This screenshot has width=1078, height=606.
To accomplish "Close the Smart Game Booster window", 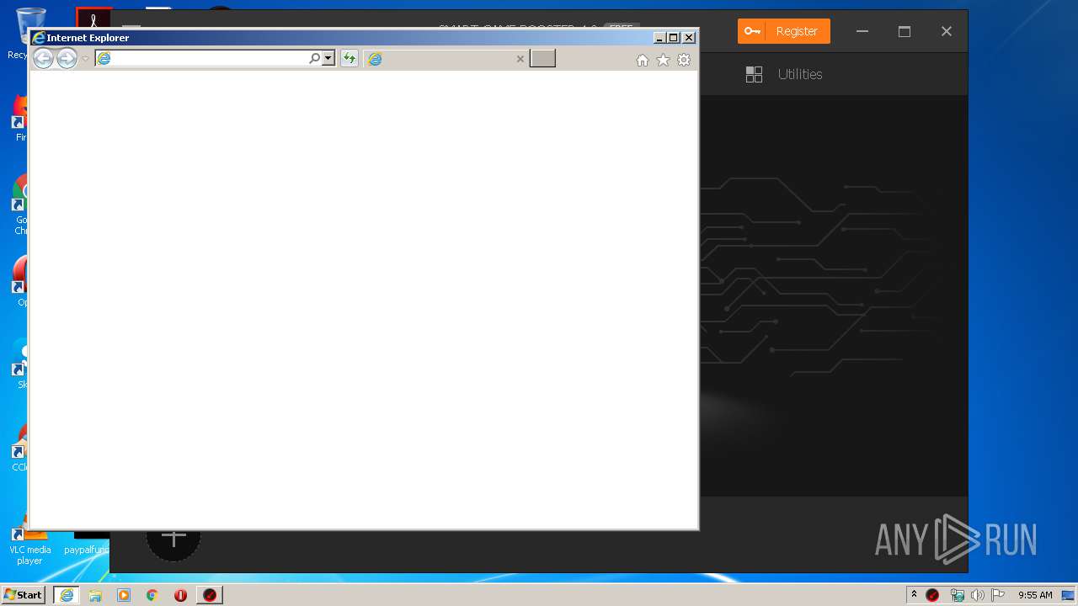I will (947, 31).
